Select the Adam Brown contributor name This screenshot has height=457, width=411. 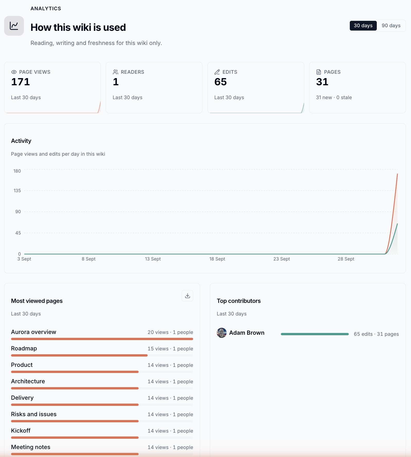click(247, 333)
